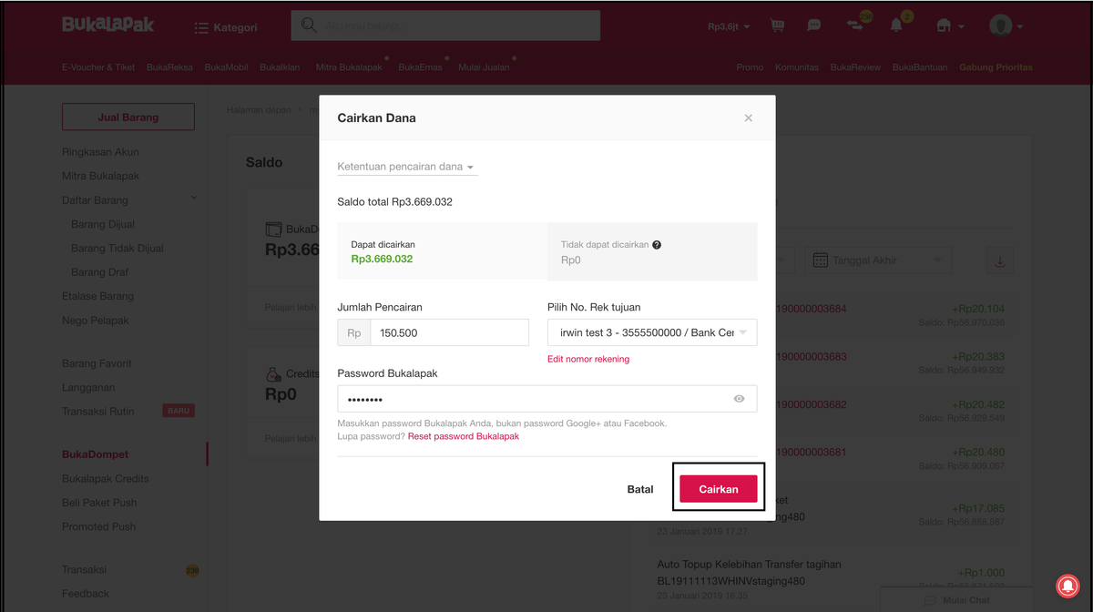1093x612 pixels.
Task: Click Gabung Prioritas link
Action: point(996,67)
